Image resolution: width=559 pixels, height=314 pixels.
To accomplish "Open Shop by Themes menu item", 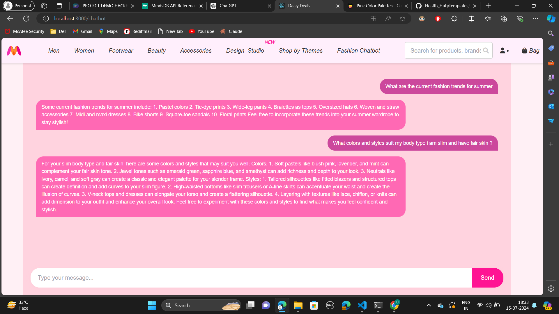I will 300,51.
